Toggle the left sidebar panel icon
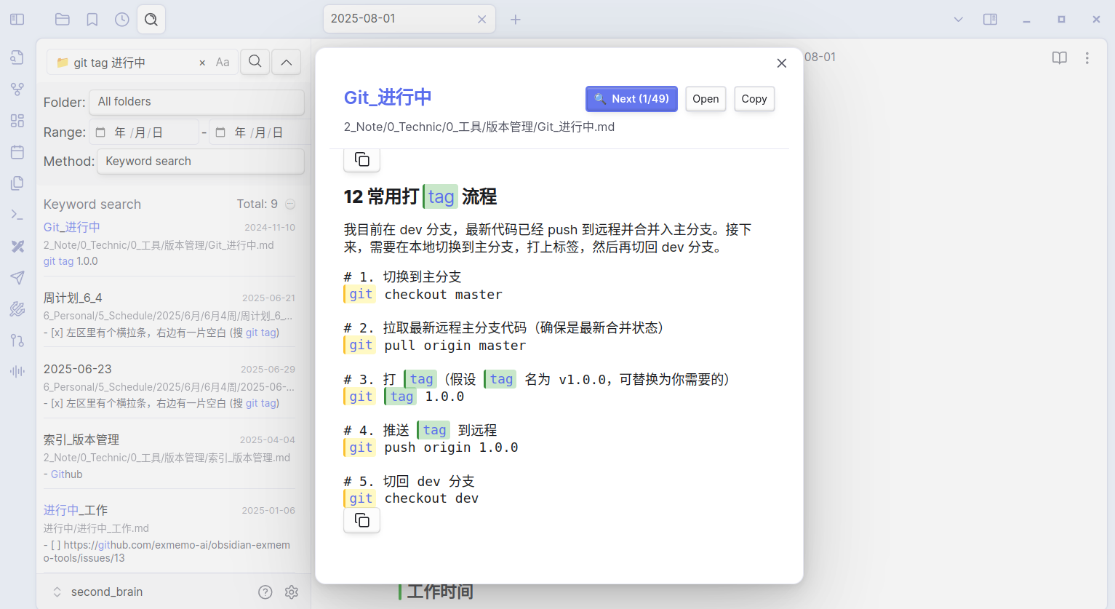Image resolution: width=1115 pixels, height=609 pixels. [x=17, y=20]
